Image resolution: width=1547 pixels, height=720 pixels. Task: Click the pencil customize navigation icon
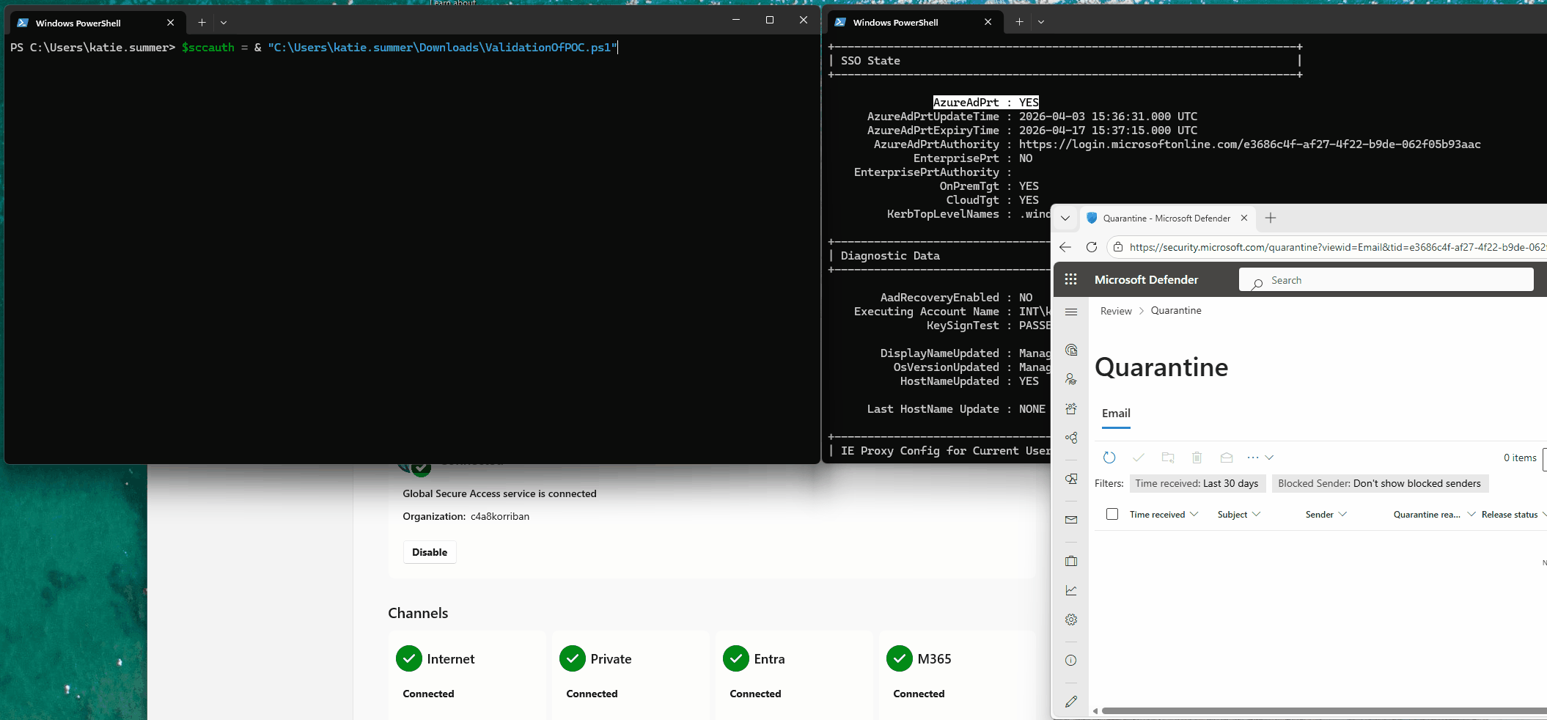1070,702
